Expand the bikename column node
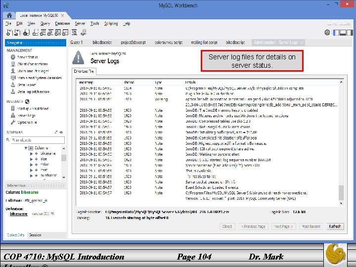The width and height of the screenshot is (356, 267). click(x=31, y=154)
